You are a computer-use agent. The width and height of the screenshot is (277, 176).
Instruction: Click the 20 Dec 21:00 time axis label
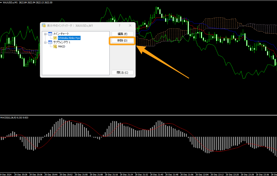coord(81,174)
